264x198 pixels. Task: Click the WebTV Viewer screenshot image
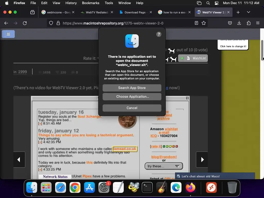point(110,138)
